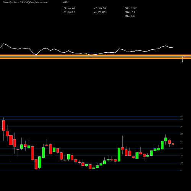Image resolution: width=191 pixels, height=191 pixels.
Task: Select the close price 'C: 25.81'
Action: point(69,12)
